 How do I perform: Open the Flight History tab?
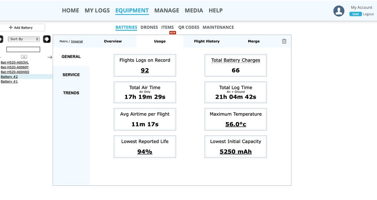point(207,41)
